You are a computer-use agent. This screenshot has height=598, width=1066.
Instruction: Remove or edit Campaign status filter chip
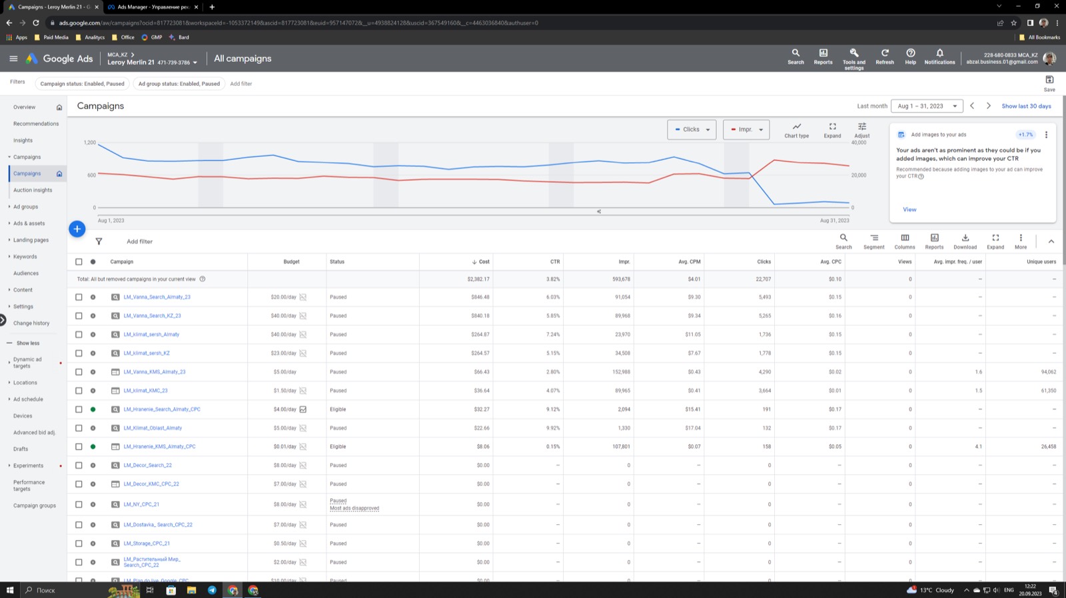point(82,84)
